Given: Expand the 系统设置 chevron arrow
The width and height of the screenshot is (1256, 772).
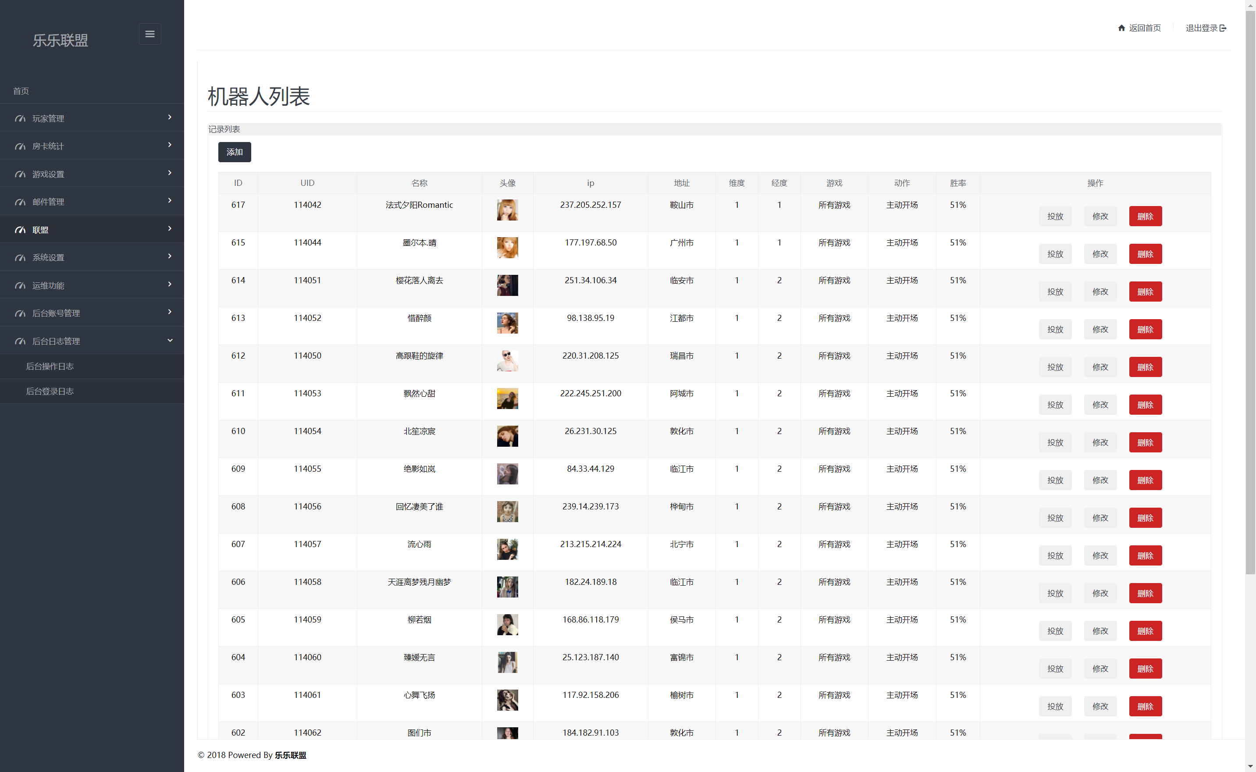Looking at the screenshot, I should pyautogui.click(x=170, y=256).
